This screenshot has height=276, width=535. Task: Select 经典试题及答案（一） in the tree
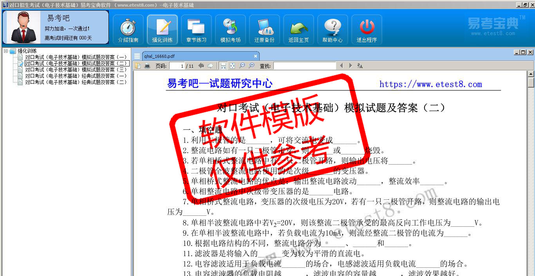pyautogui.click(x=76, y=76)
